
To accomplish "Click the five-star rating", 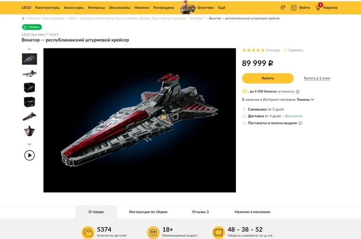I will [x=253, y=50].
